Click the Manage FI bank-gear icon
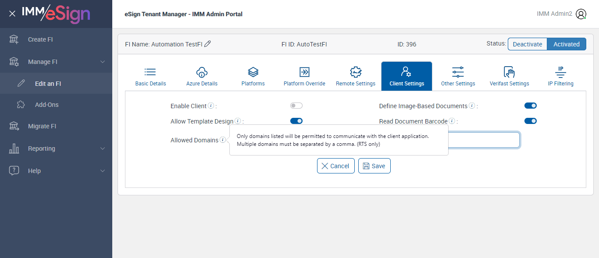This screenshot has width=599, height=258. tap(14, 62)
